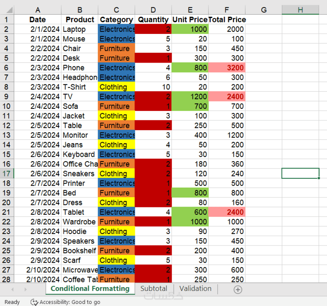Select Sofa's green 700 unit price cell

tap(190, 106)
